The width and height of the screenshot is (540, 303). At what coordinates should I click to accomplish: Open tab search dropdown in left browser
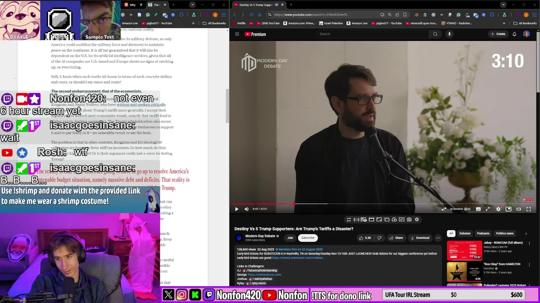pyautogui.click(x=192, y=5)
